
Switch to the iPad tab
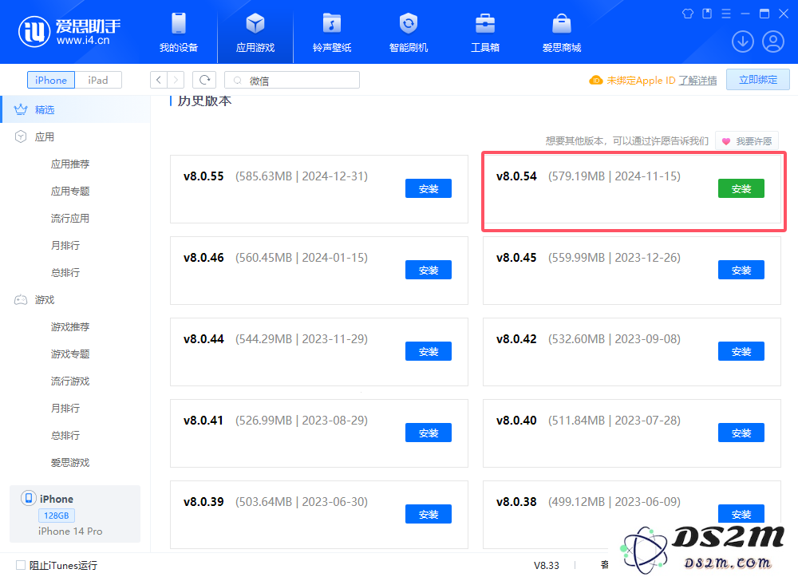(97, 80)
